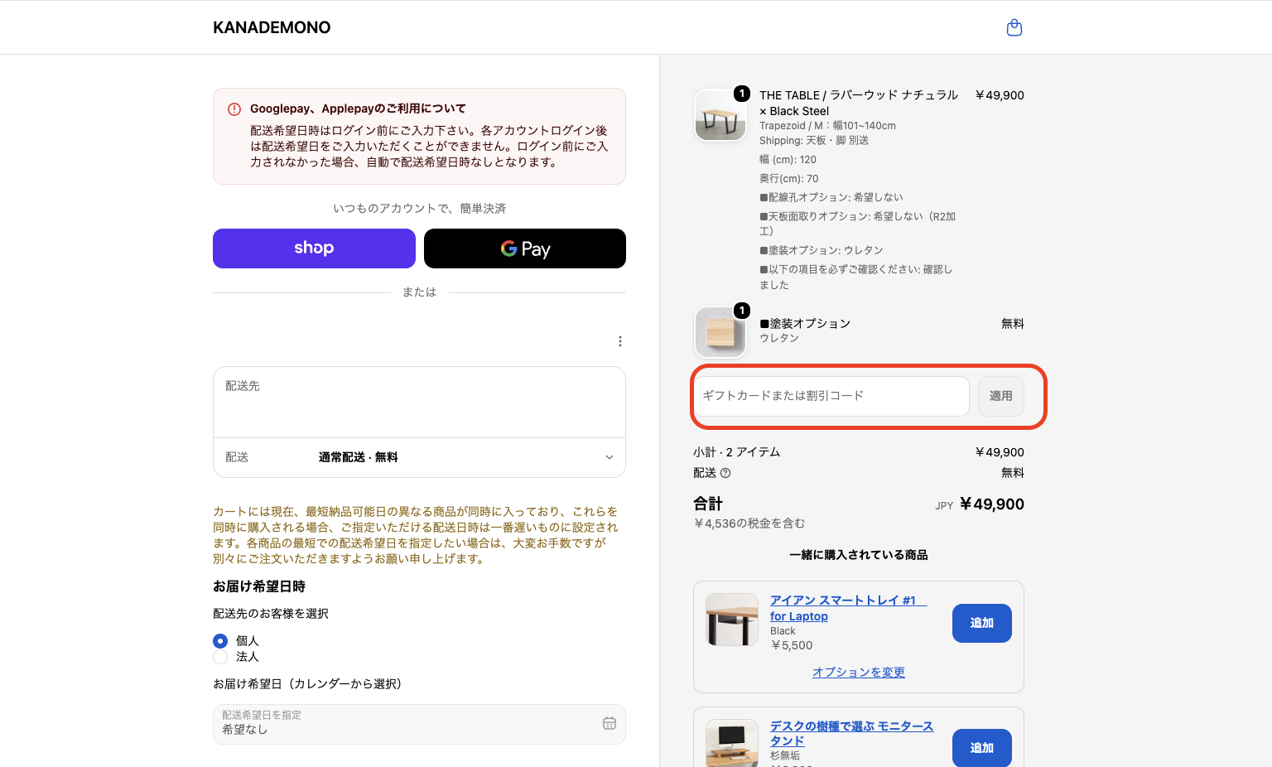Click the 通常配送 · 無料 shipping text

pyautogui.click(x=359, y=457)
